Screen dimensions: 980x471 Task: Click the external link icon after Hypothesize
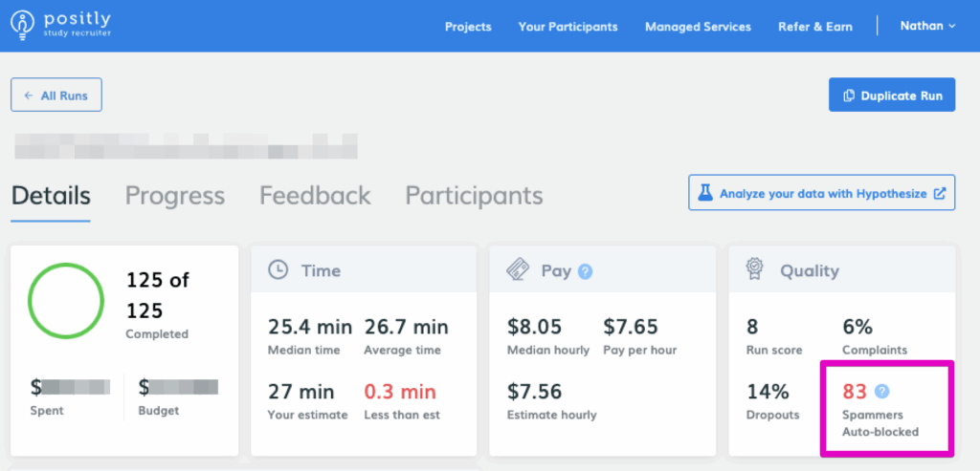[x=940, y=193]
